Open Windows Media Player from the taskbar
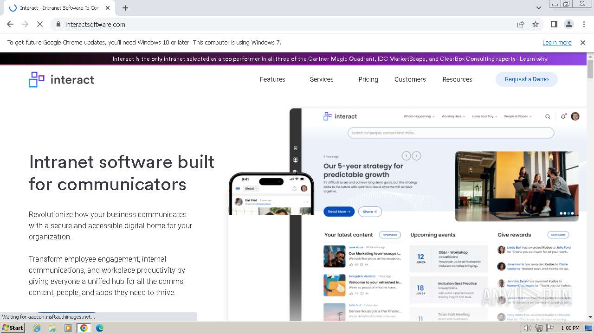This screenshot has height=334, width=594. (x=68, y=328)
